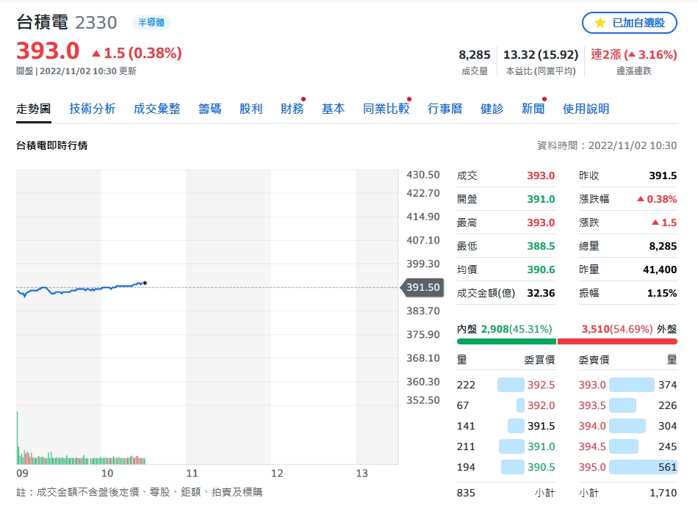698x514 pixels.
Task: Open the 使用說明 tab
Action: (x=586, y=109)
